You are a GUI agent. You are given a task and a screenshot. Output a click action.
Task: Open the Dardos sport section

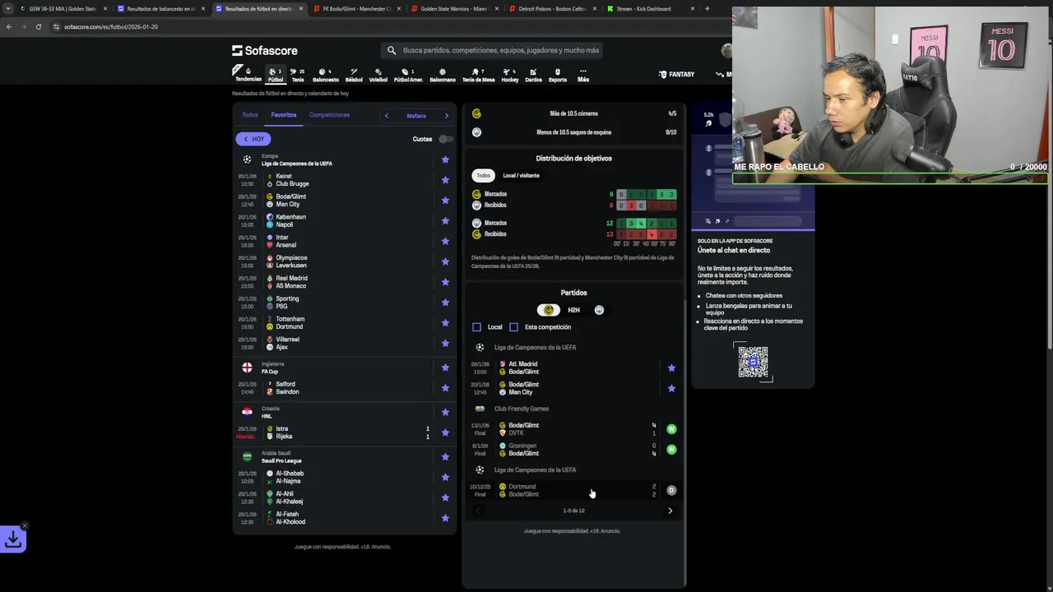point(533,74)
